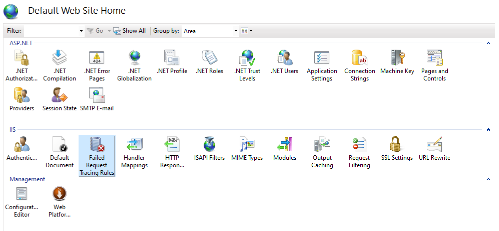Open .NET Profile feature
This screenshot has width=499, height=231.
tap(172, 62)
